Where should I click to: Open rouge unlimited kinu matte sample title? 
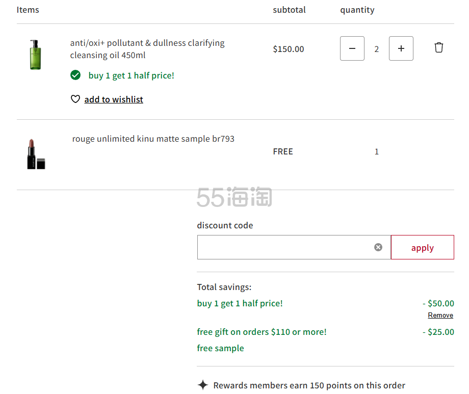pos(153,139)
